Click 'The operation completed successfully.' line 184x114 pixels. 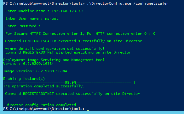44,86
